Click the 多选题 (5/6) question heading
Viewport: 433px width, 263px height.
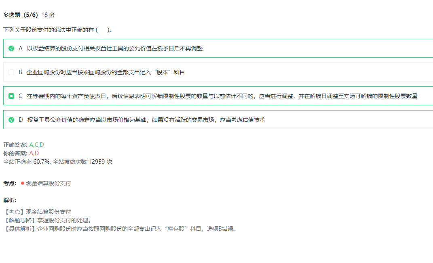pyautogui.click(x=21, y=15)
